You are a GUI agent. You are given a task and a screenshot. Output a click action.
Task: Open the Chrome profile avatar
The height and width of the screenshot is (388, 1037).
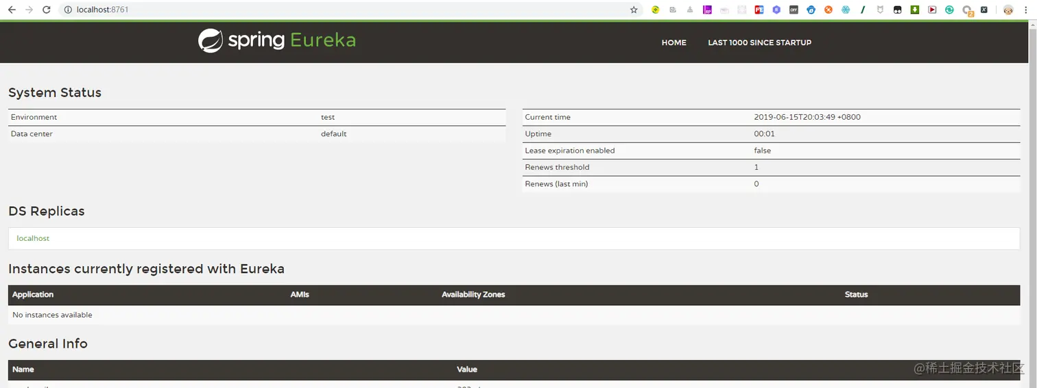pos(1008,10)
